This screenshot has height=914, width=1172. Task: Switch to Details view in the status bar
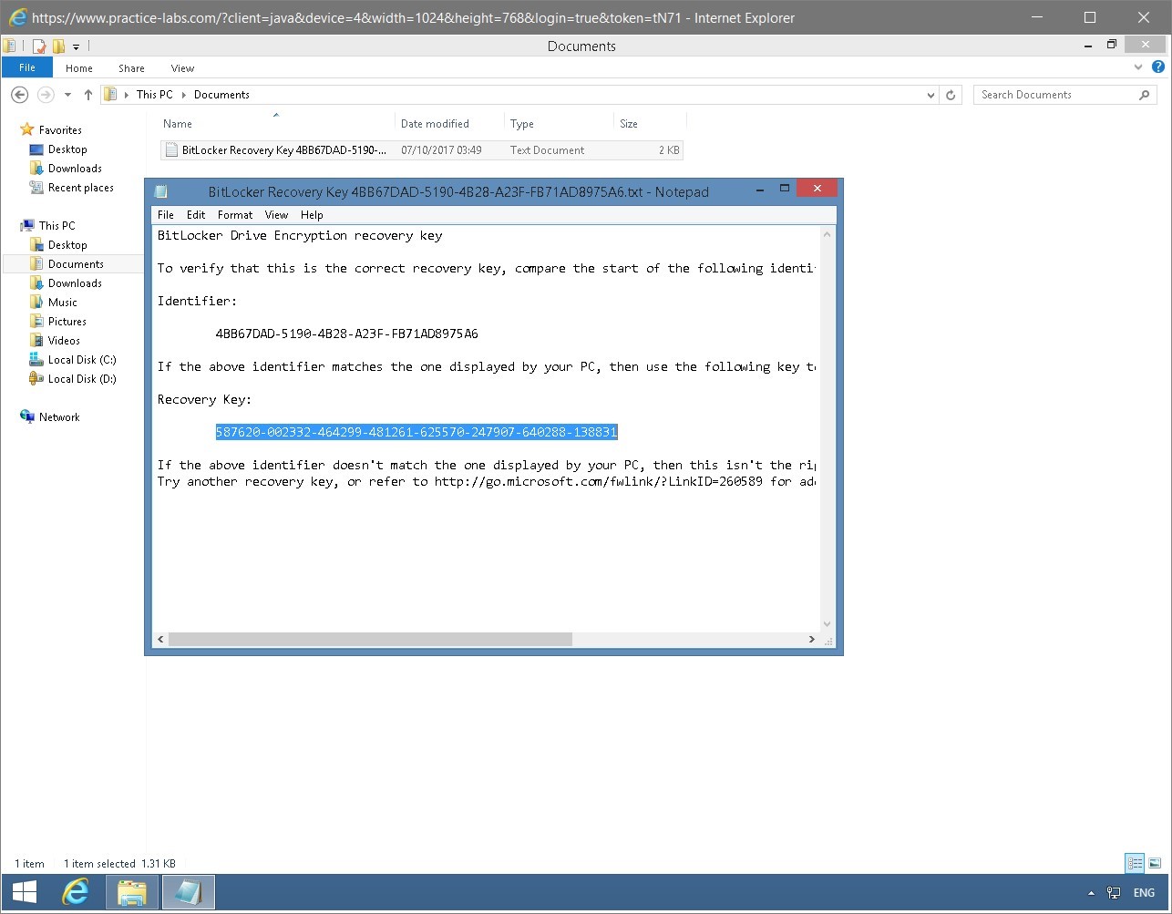1135,863
